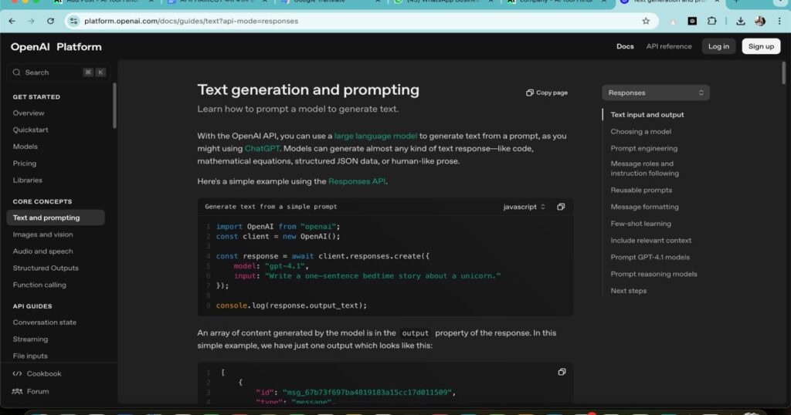Switch to API reference
The height and width of the screenshot is (415, 791).
669,46
